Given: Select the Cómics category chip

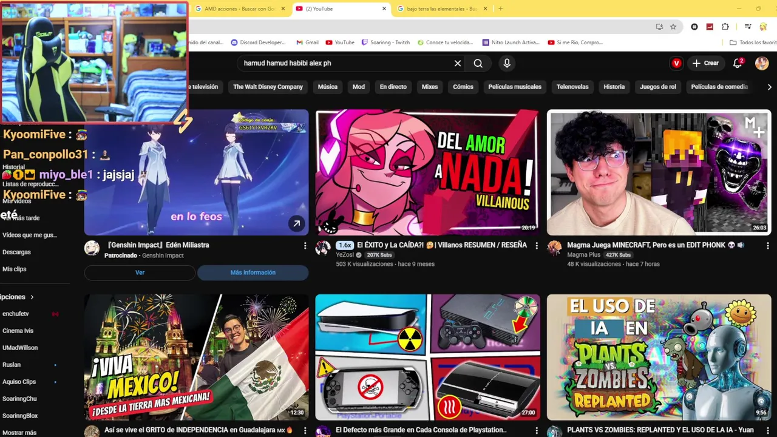Looking at the screenshot, I should click(463, 87).
